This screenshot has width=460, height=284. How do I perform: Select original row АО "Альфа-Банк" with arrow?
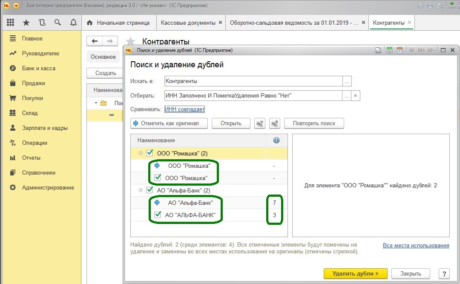pos(209,203)
